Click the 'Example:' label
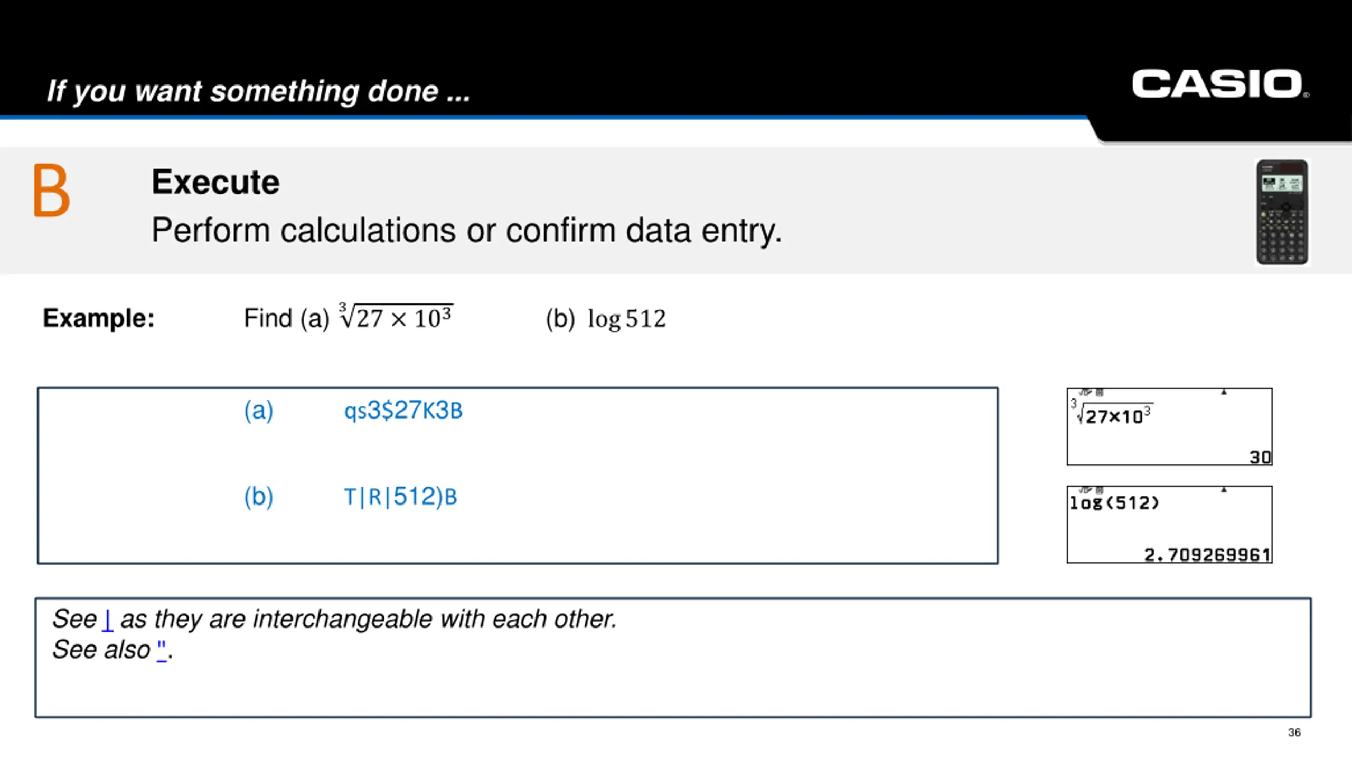 pyautogui.click(x=99, y=318)
